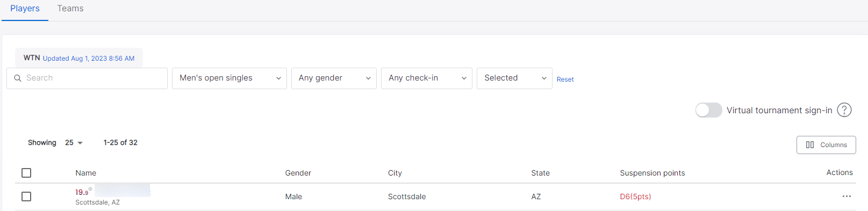Expand the Any gender filter
The height and width of the screenshot is (211, 868).
pos(334,78)
